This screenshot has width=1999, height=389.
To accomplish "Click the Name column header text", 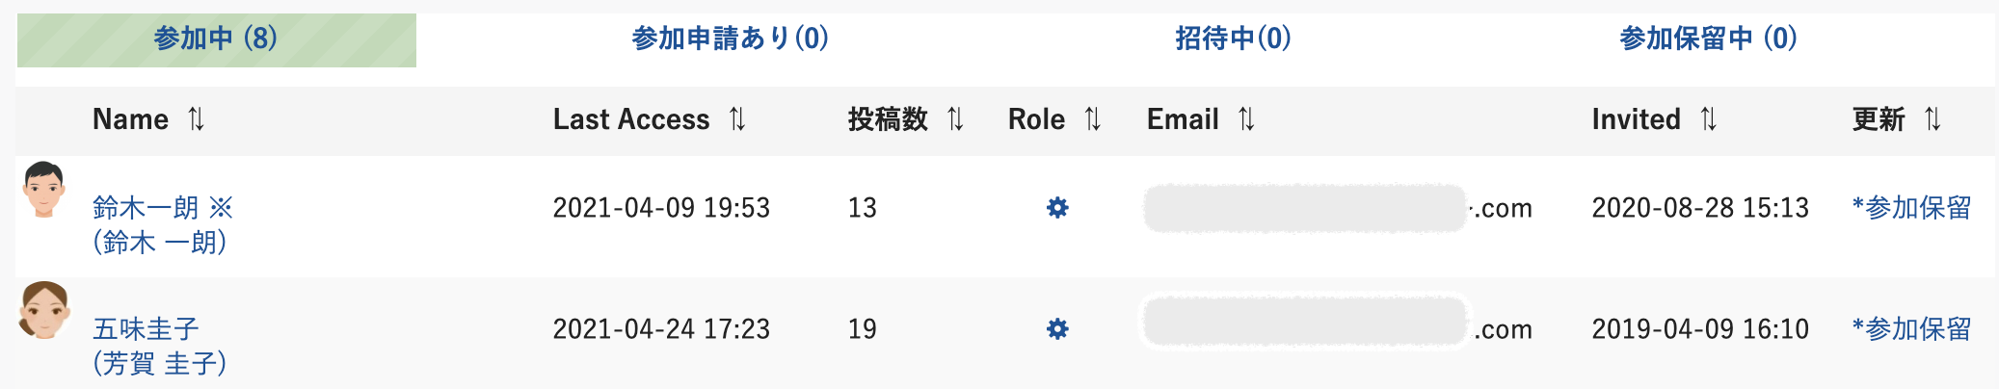I will (130, 119).
